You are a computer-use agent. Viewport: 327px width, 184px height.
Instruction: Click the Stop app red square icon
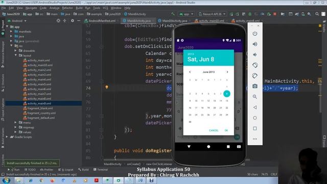tap(275, 14)
